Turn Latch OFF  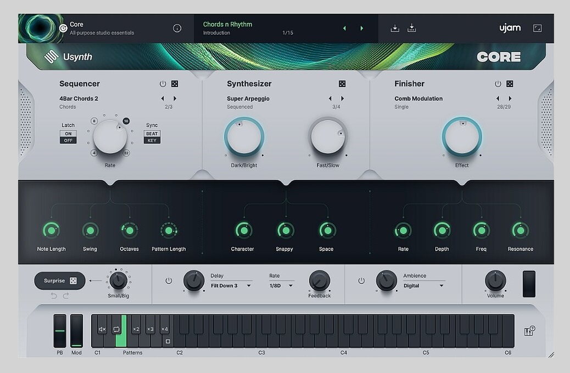(x=68, y=140)
